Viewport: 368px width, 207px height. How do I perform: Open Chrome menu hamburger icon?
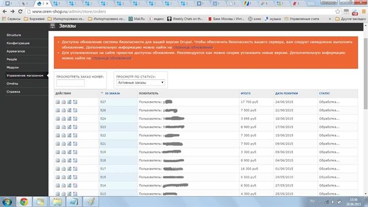click(x=363, y=11)
